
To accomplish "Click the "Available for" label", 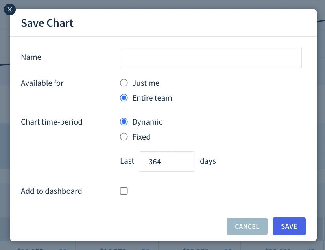I will (42, 83).
